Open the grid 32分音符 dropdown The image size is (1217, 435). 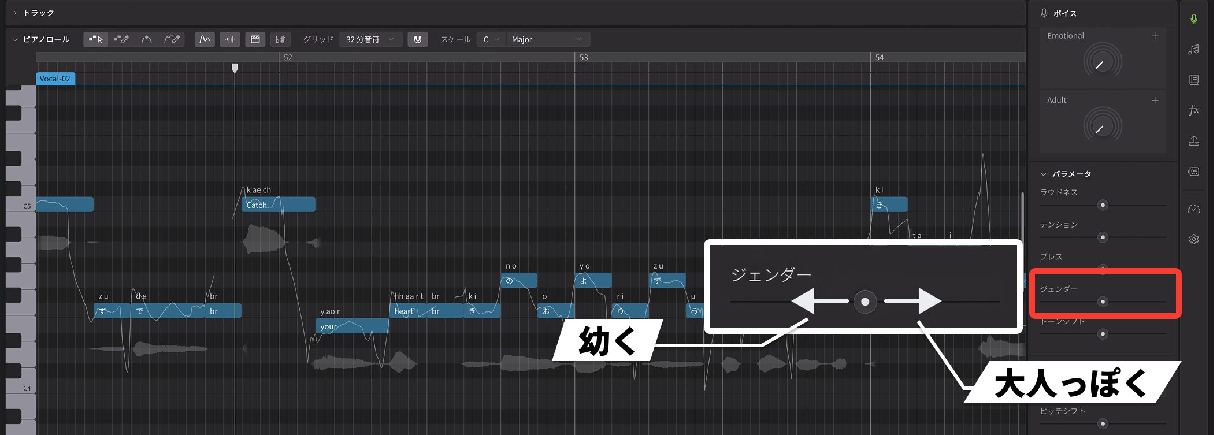coord(370,39)
